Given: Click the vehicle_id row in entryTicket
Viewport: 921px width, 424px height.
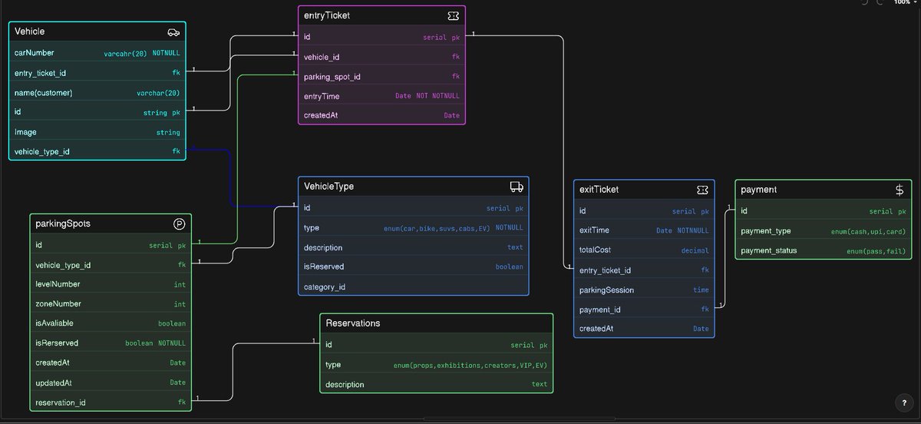Looking at the screenshot, I should tap(381, 57).
